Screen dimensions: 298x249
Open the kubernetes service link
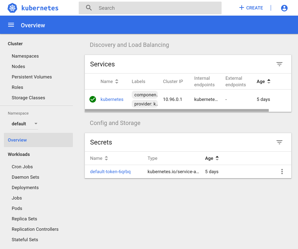pos(112,99)
